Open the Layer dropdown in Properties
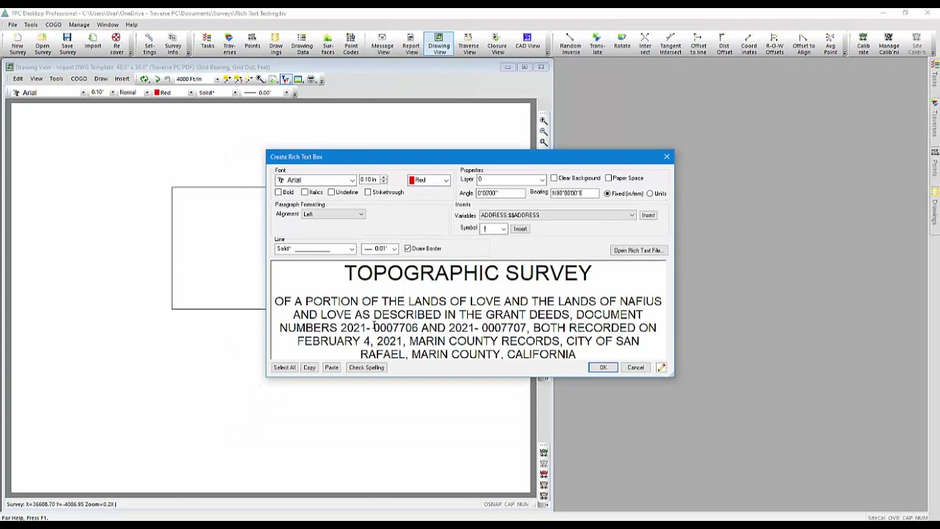Viewport: 940px width, 529px height. (x=511, y=179)
